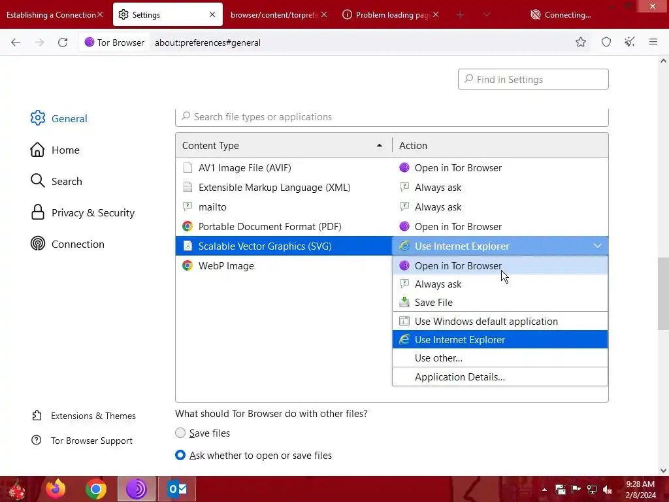Open the Action Center flag icon
Screen dimensions: 669x502
point(576,490)
